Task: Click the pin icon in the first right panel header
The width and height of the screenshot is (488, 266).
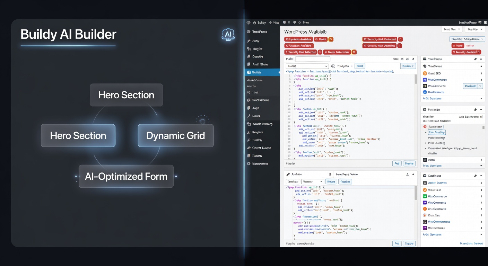Action: 475,59
